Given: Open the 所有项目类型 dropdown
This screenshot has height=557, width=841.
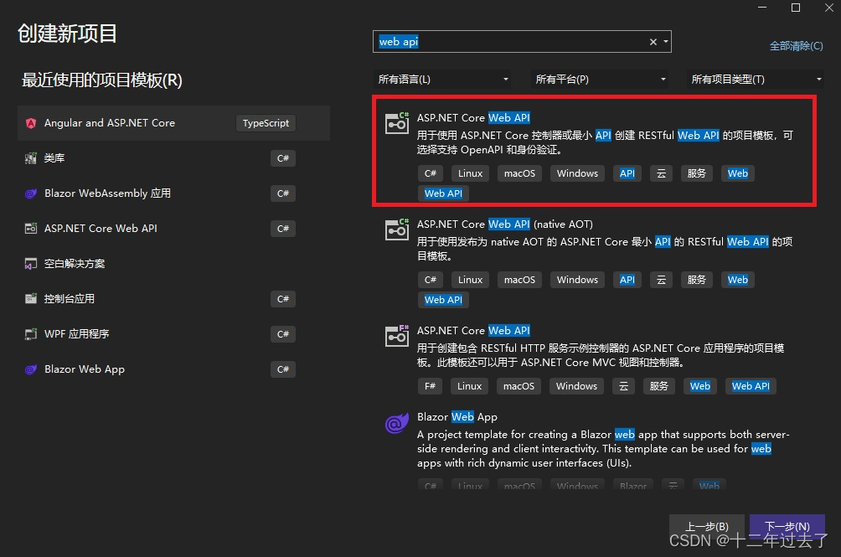Looking at the screenshot, I should 755,79.
